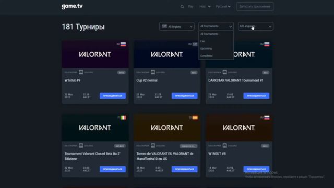Open the Torneo de VALORANT EU banner

[167, 127]
